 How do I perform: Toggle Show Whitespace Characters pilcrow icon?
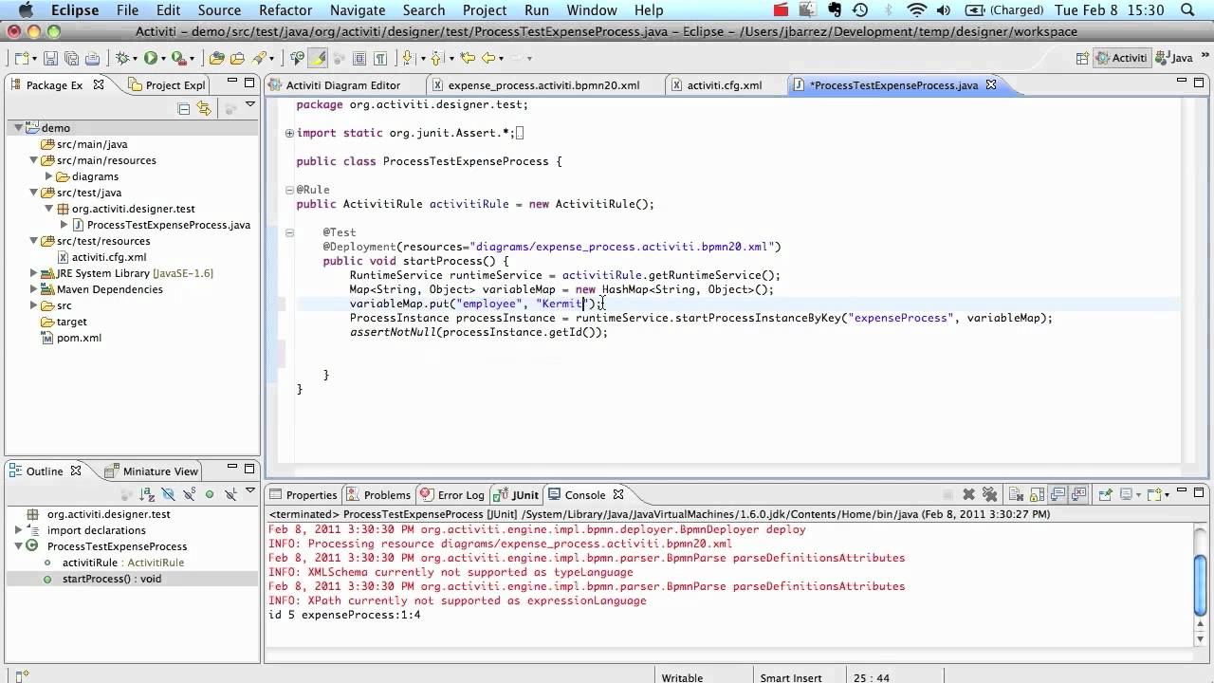380,58
